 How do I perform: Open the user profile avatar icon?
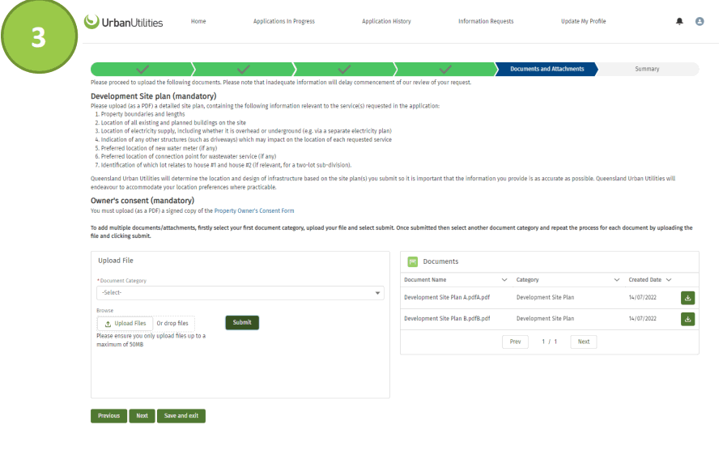tap(700, 21)
